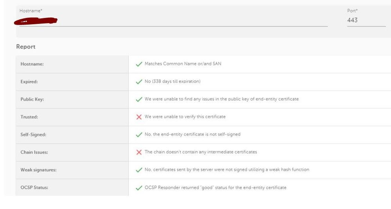Select the "Chain Issues:" row label
Viewport: 391px width, 209px height.
[34, 152]
